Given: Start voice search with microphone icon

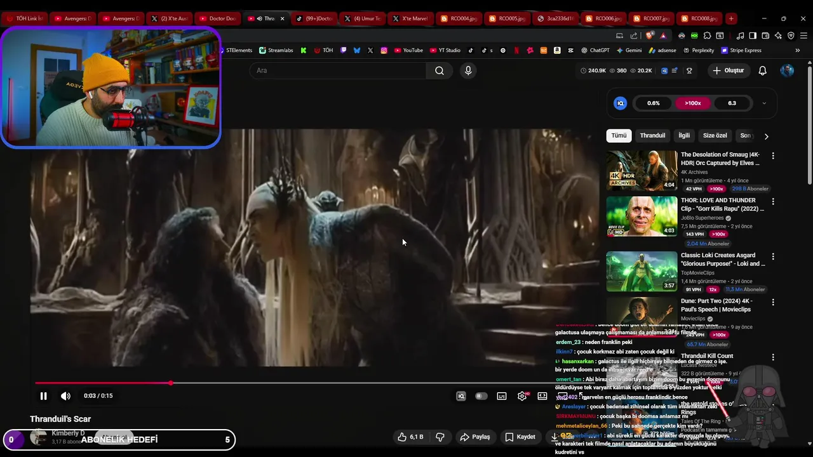Looking at the screenshot, I should 468,70.
